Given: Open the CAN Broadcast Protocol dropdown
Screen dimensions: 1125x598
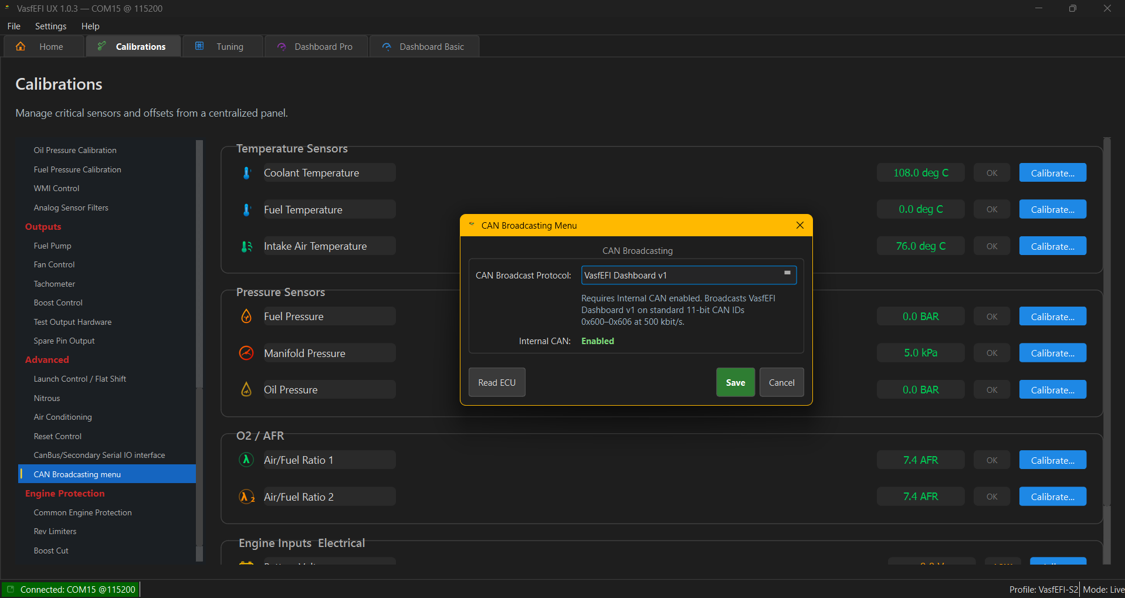Looking at the screenshot, I should point(689,275).
